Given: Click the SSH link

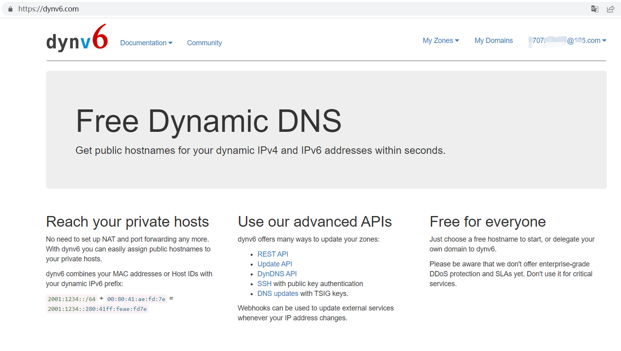Looking at the screenshot, I should (x=263, y=284).
